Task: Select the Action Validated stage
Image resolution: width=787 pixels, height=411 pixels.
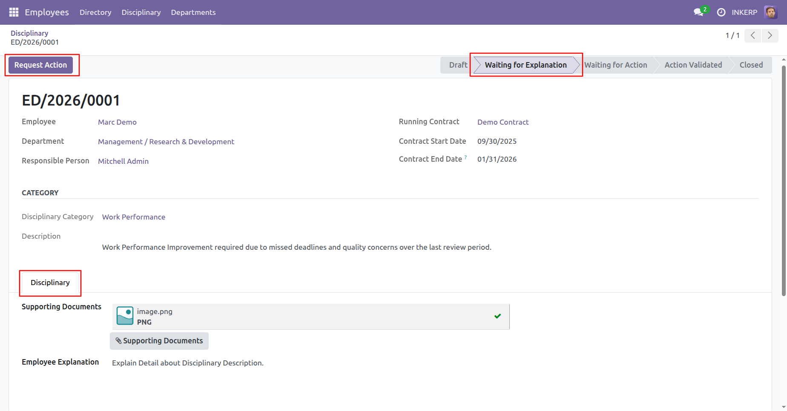Action: point(693,65)
